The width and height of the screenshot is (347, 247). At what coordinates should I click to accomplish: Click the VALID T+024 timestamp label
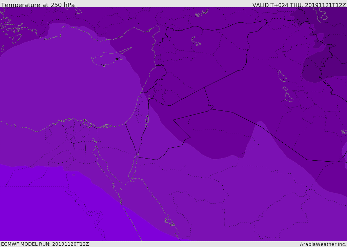(x=299, y=5)
